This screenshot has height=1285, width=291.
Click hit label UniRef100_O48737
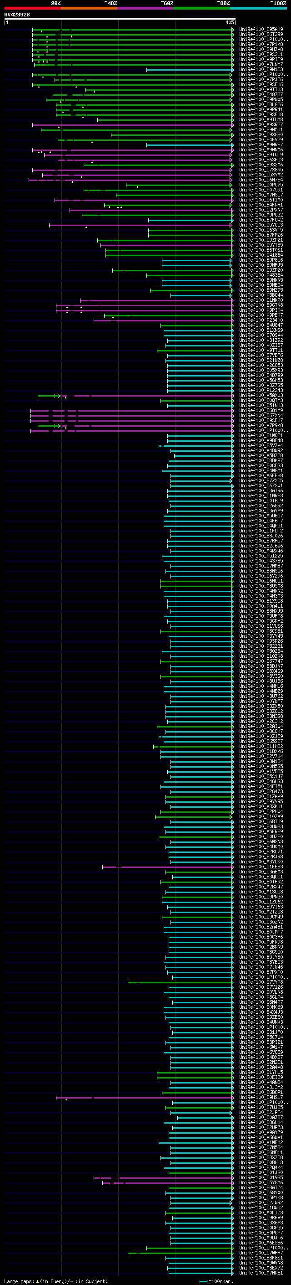tap(261, 94)
